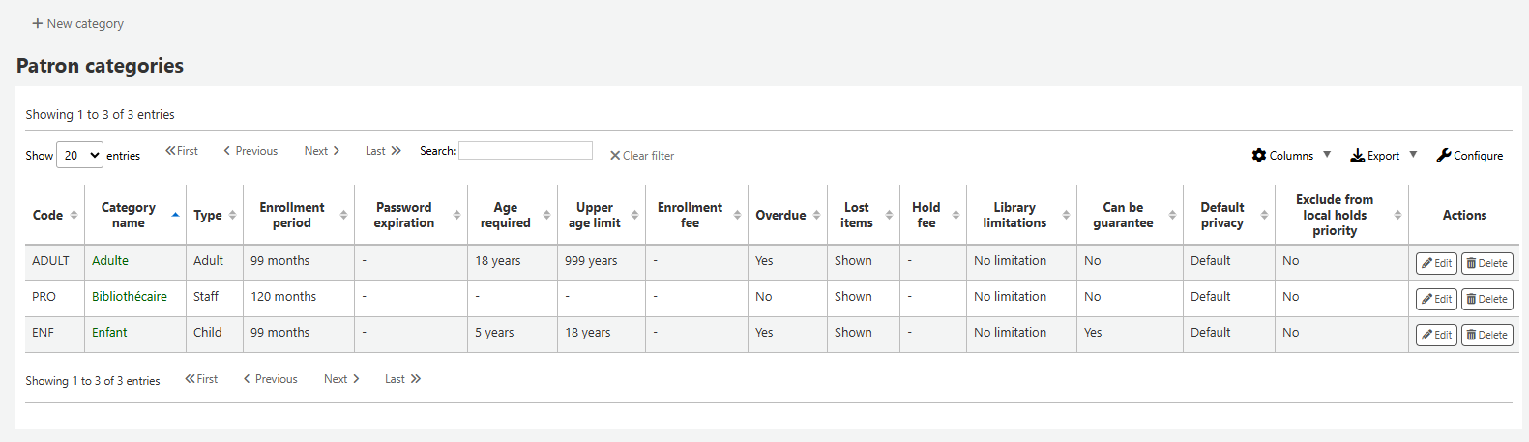Click the New category plus button

coord(77,23)
